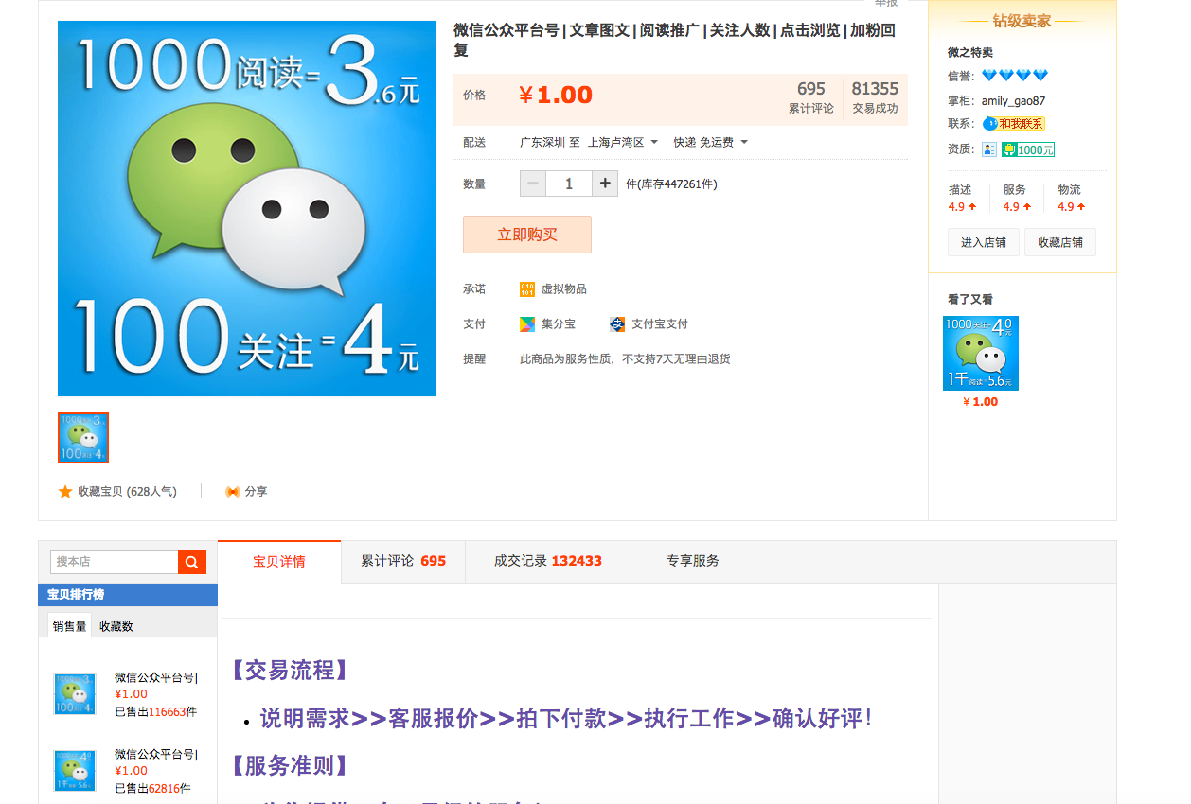Open the 快递 免运费 shipping dropdown

pyautogui.click(x=711, y=143)
